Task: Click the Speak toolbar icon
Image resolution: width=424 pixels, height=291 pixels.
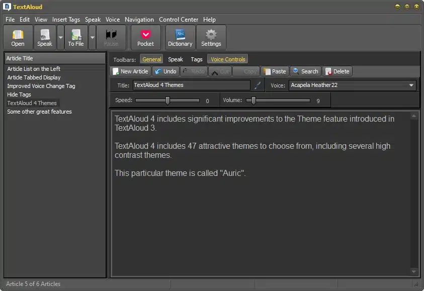Action: tap(45, 38)
